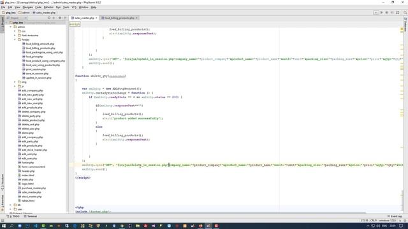408x229 pixels.
Task: Click the Search Everywhere magnifier icon
Action: (405, 13)
